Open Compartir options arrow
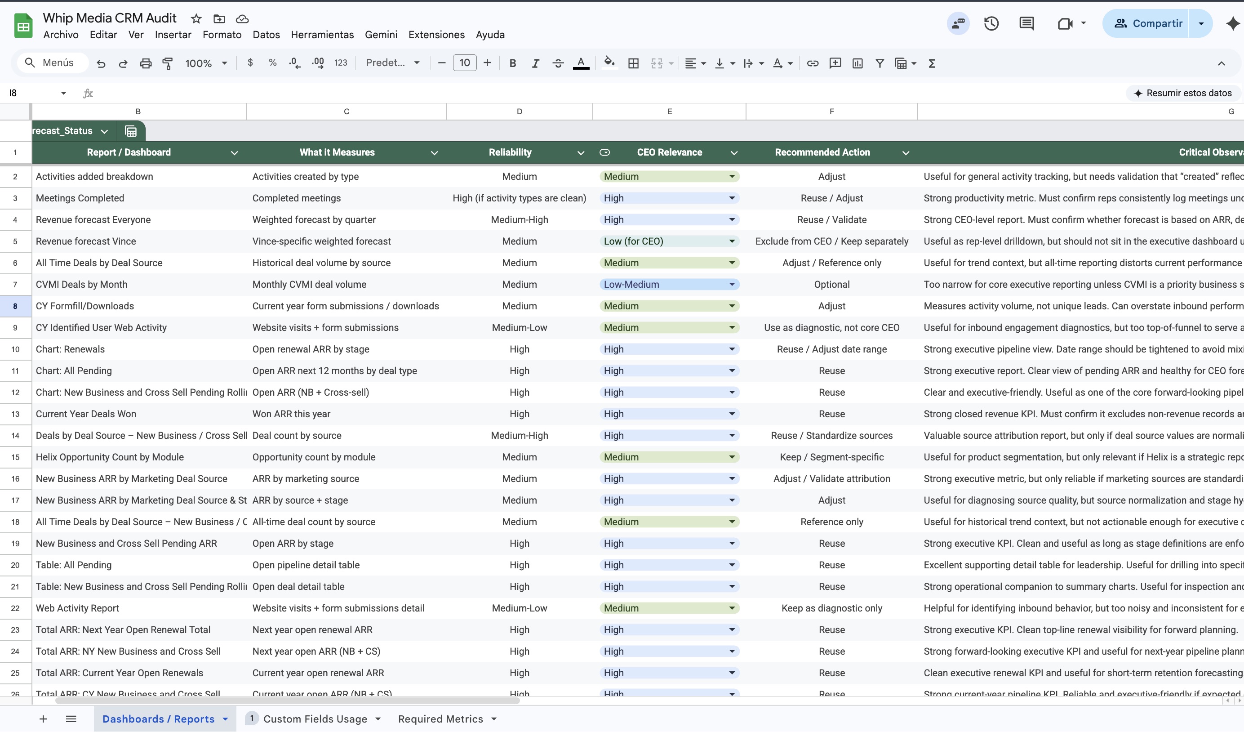Screen dimensions: 1244x732 point(1201,23)
